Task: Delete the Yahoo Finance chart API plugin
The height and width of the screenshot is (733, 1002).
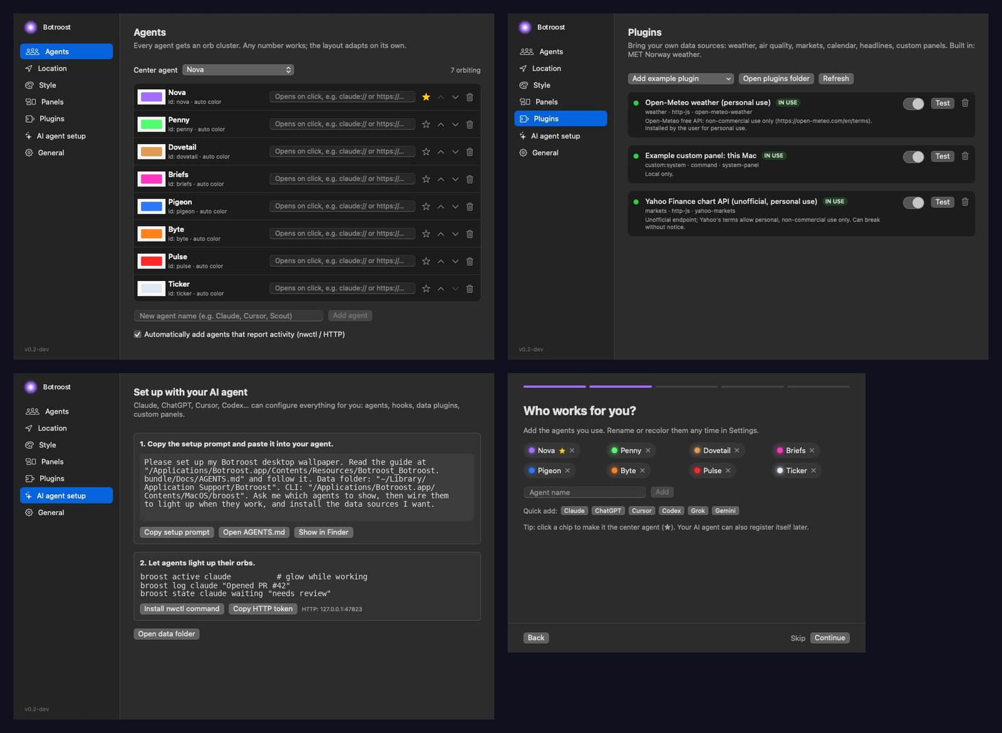Action: point(965,202)
